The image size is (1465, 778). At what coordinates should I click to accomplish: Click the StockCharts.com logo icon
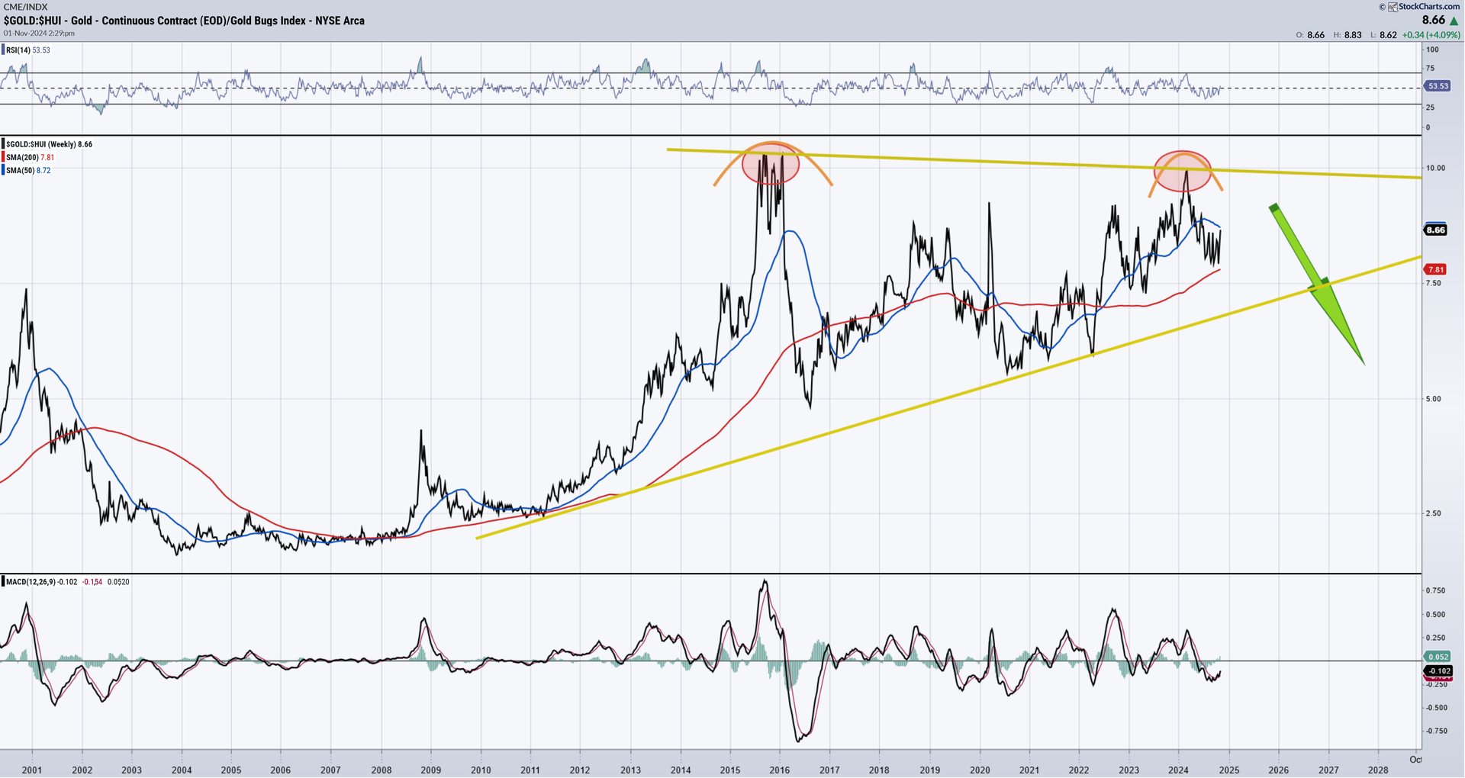click(1393, 7)
